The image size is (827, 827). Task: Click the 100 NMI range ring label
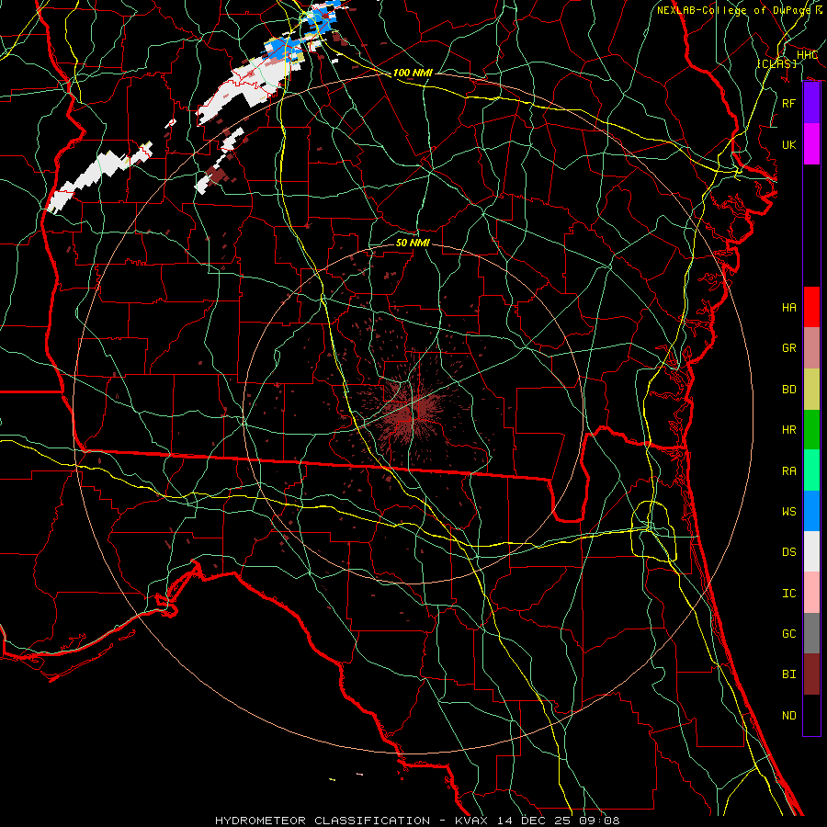pyautogui.click(x=413, y=73)
